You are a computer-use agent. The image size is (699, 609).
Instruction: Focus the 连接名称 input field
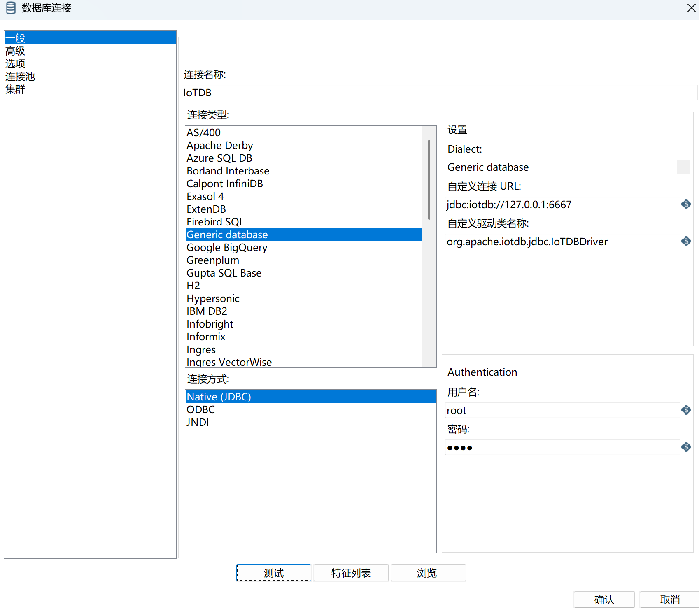coord(439,93)
